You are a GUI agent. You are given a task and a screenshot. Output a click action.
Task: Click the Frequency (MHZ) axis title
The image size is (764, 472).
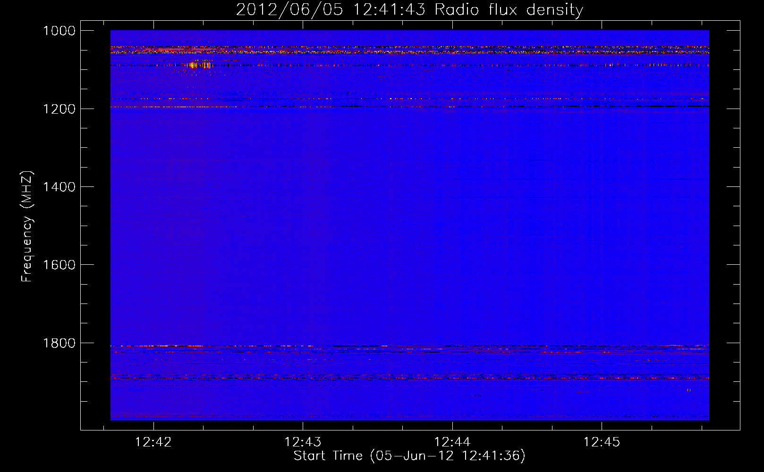coord(27,227)
